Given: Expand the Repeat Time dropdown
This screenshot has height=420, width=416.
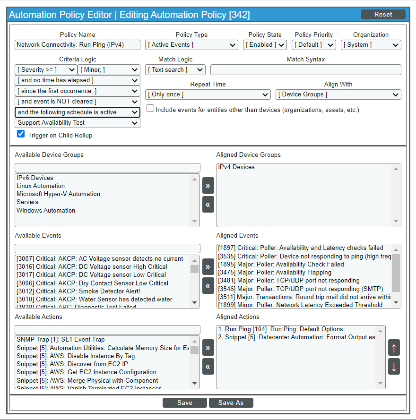Looking at the screenshot, I should click(208, 94).
